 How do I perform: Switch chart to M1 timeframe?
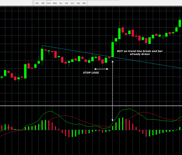click(37, 3)
